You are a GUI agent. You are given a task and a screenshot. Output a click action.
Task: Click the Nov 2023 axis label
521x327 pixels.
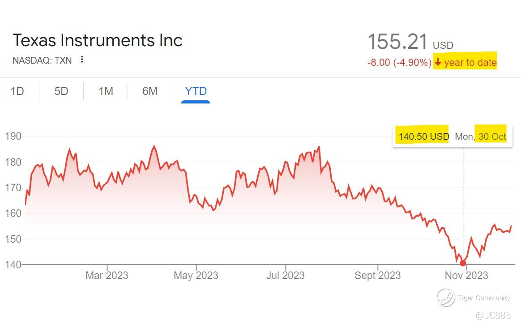[466, 275]
